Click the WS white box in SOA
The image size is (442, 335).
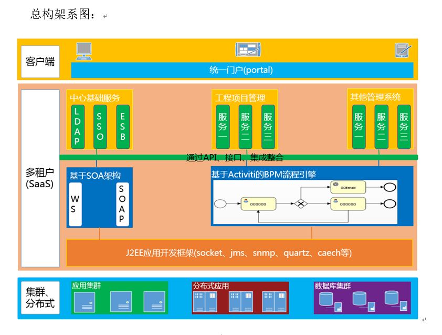(x=75, y=204)
